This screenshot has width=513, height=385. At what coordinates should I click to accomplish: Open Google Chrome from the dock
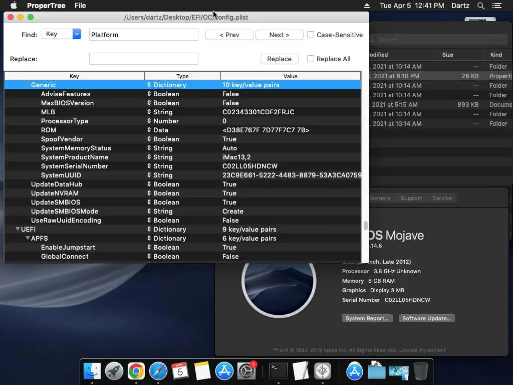[136, 371]
